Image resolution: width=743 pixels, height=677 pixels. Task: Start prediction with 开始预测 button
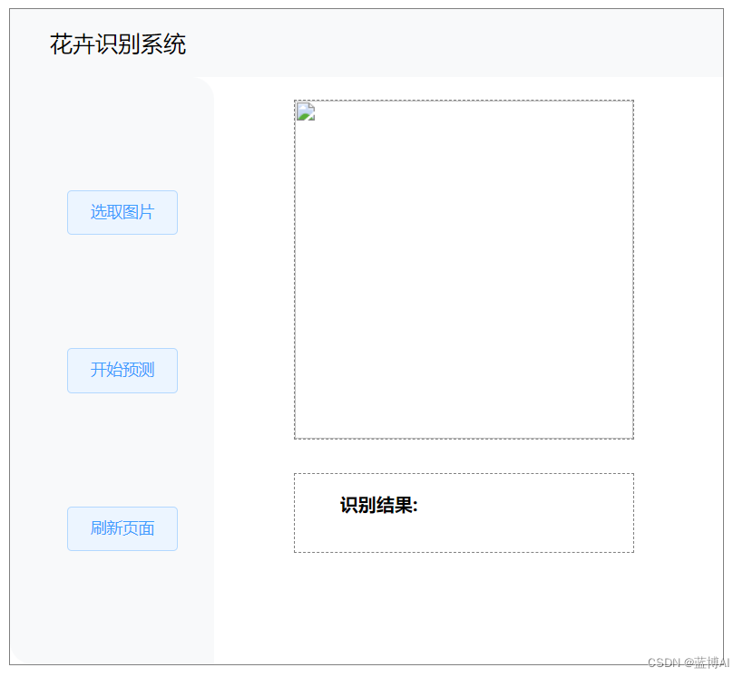(122, 371)
